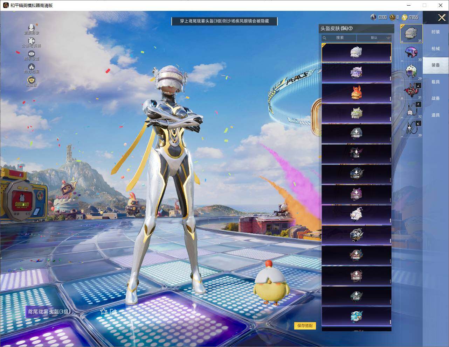Image resolution: width=449 pixels, height=347 pixels.
Task: Click the 头盔皮肤 (94) panel title
Action: 334,28
